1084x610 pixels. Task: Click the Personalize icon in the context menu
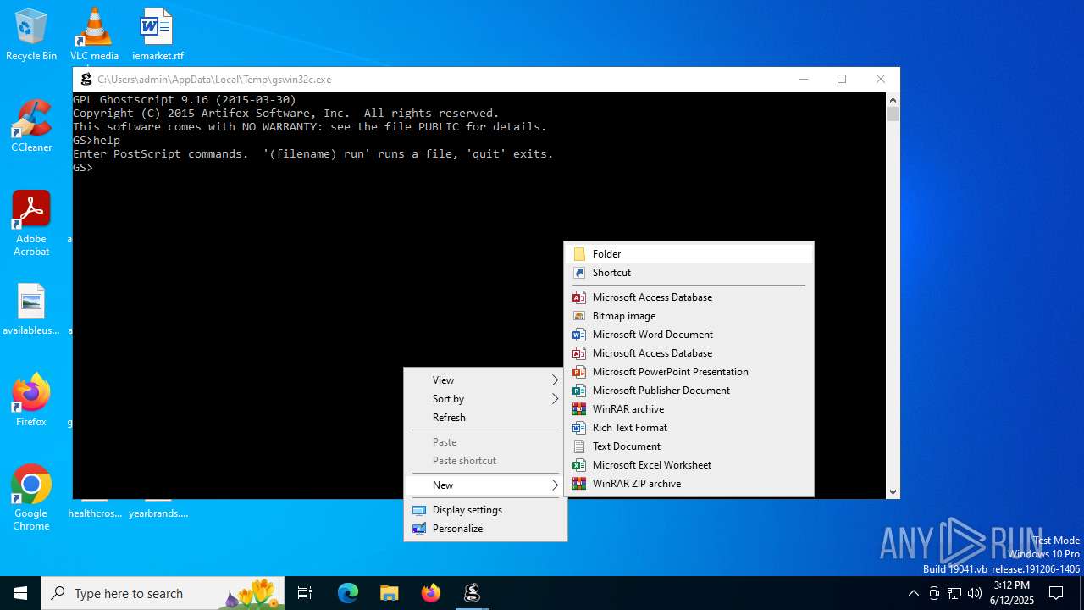[x=419, y=529]
